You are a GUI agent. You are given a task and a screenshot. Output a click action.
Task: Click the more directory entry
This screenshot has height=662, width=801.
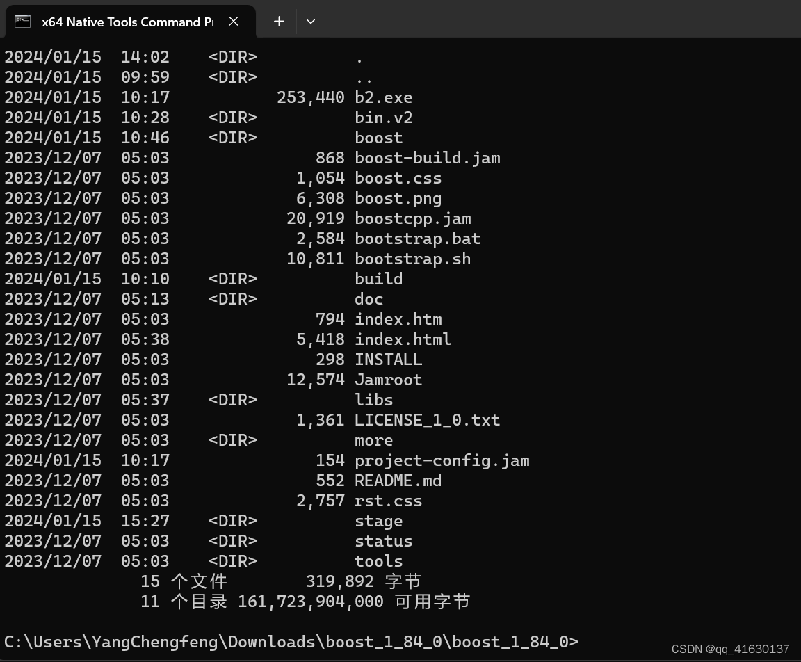pos(374,440)
